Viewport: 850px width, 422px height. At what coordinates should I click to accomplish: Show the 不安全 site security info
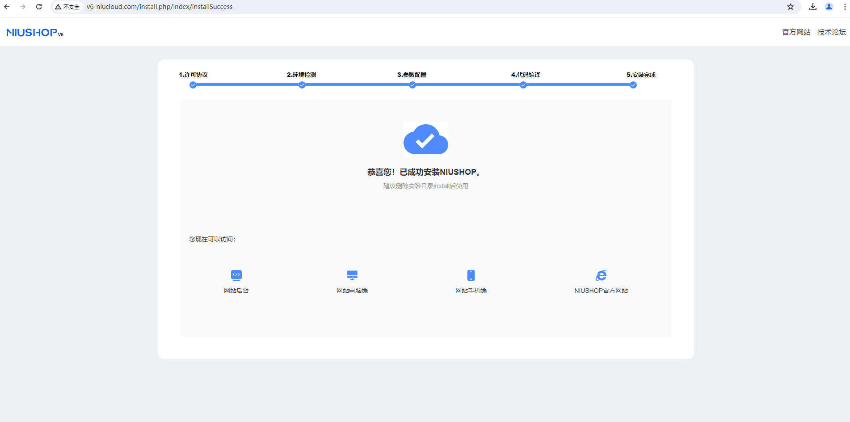[67, 7]
